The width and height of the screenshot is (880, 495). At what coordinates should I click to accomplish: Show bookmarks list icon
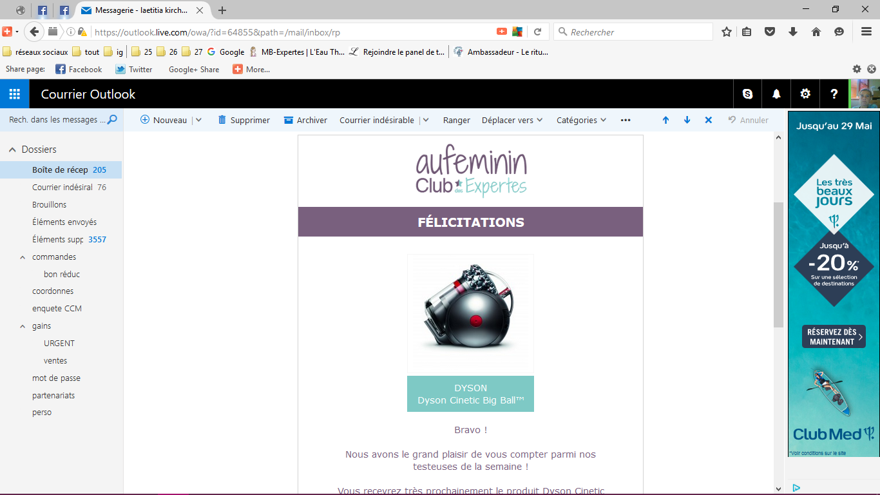(747, 32)
